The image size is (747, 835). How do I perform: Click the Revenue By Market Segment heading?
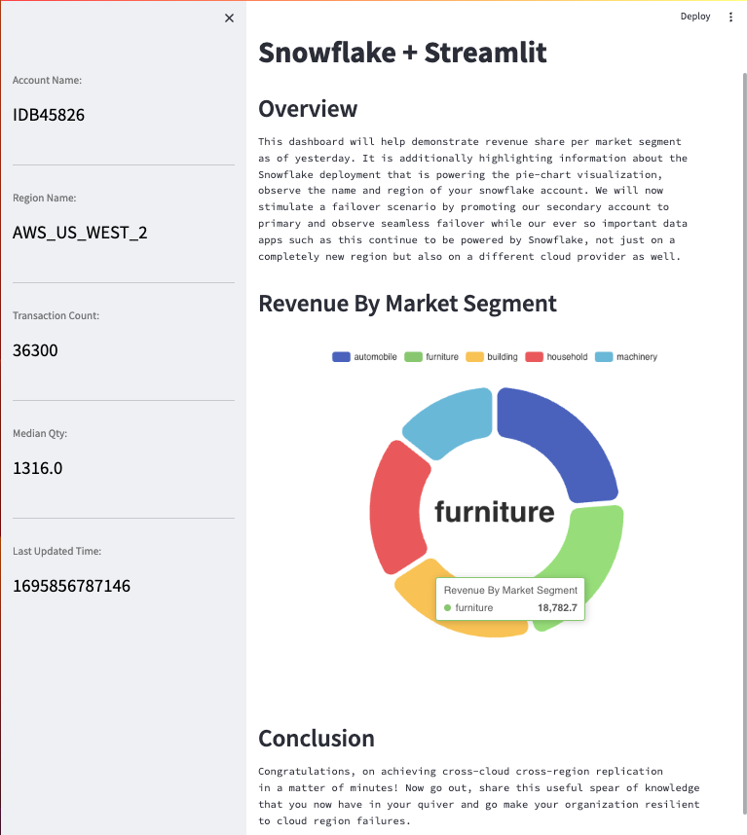tap(407, 304)
